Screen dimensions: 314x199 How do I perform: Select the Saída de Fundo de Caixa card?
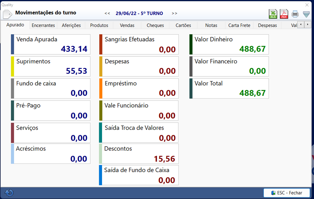[139, 175]
